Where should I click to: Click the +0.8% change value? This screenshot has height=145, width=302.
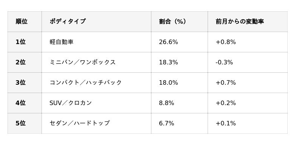coord(226,42)
